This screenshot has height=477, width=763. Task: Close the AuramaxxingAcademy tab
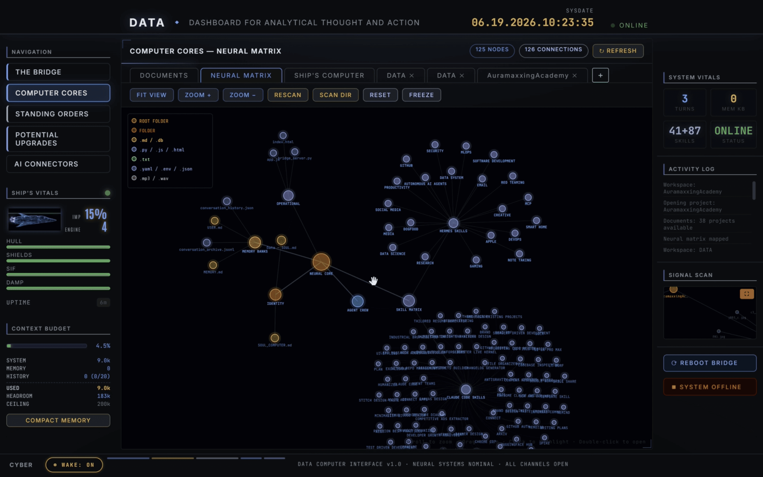[x=574, y=76]
